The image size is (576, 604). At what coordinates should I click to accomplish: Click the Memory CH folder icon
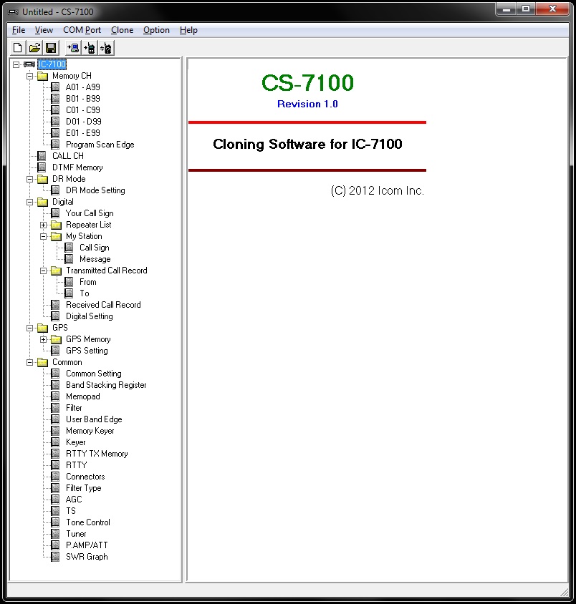click(42, 76)
